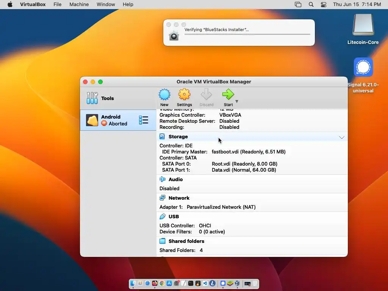Click the Audio section speaker icon
This screenshot has height=291, width=388.
tap(162, 179)
